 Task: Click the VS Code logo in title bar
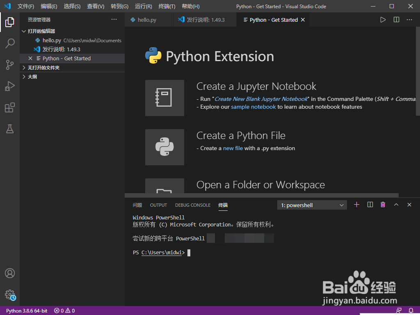click(7, 6)
